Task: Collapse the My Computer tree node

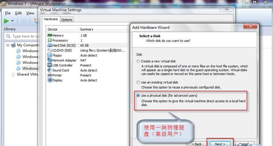Action: pos(8,45)
